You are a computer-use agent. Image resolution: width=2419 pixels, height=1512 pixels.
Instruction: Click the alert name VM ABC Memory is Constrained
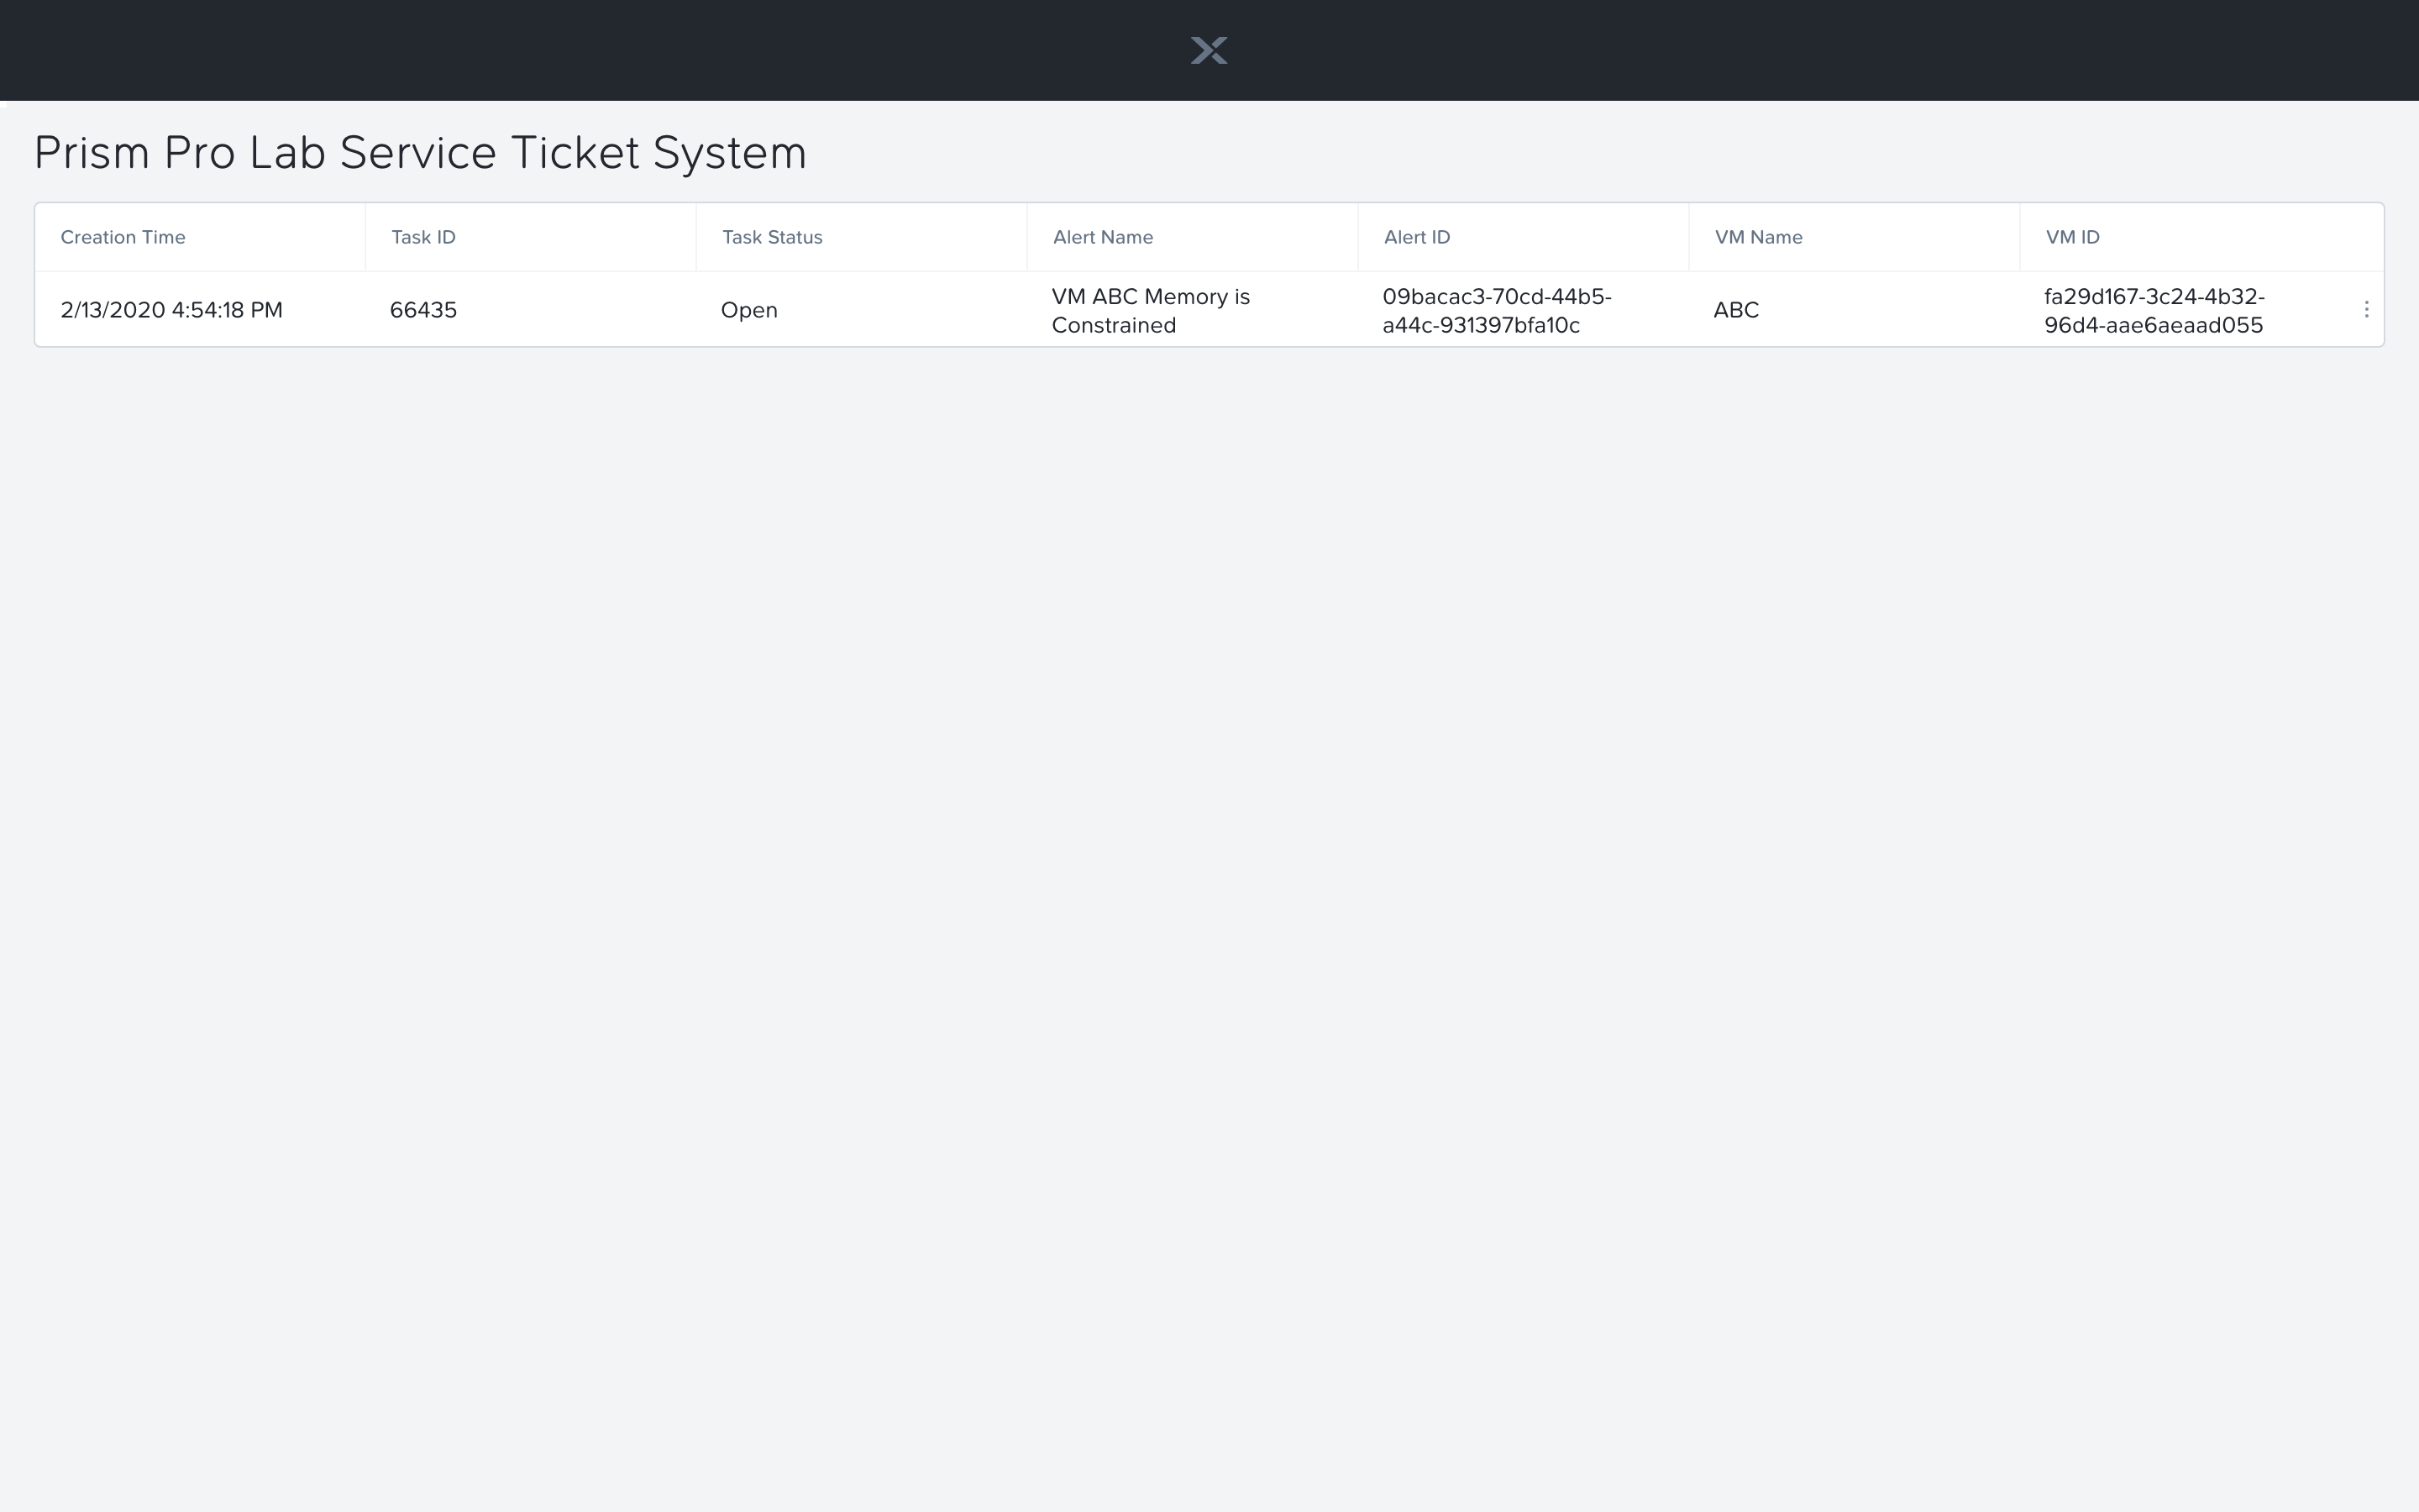tap(1152, 311)
